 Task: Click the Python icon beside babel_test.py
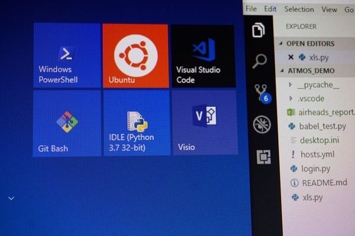coord(292,126)
